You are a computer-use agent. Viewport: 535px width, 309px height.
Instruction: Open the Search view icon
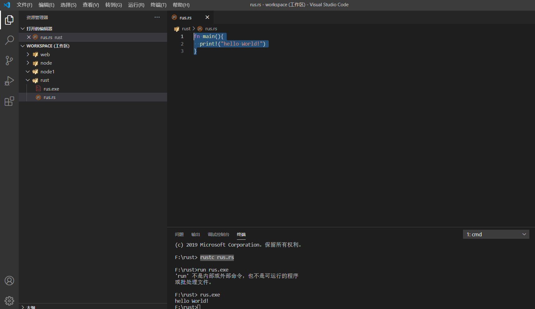coord(9,40)
